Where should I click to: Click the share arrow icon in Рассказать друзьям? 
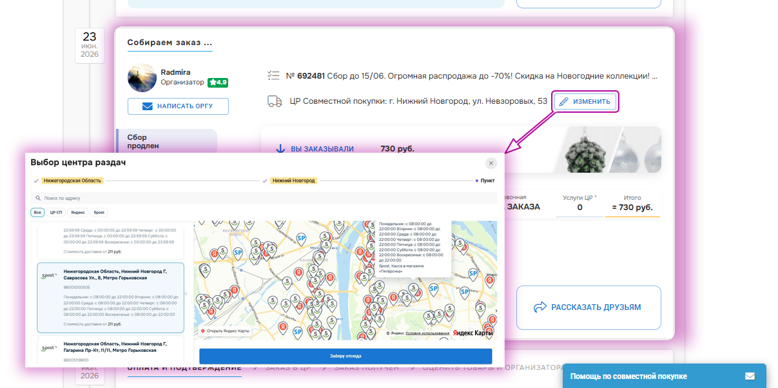click(540, 307)
